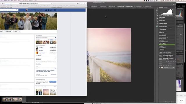Viewport: 186px width, 104px height.
Task: Switch to the Layers tab in Photoshop
Action: point(160,60)
